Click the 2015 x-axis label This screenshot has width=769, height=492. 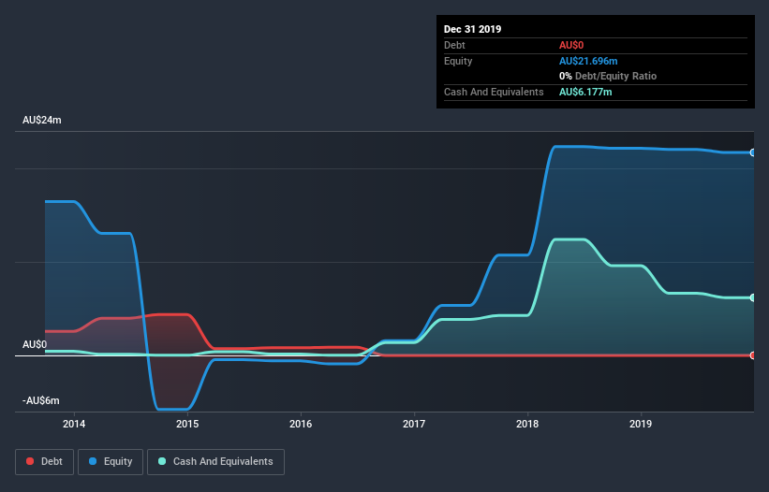pyautogui.click(x=187, y=424)
